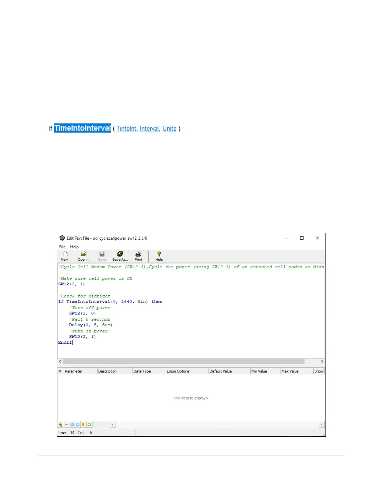Click the Description column header
Image resolution: width=382 pixels, height=495 pixels.
point(115,371)
